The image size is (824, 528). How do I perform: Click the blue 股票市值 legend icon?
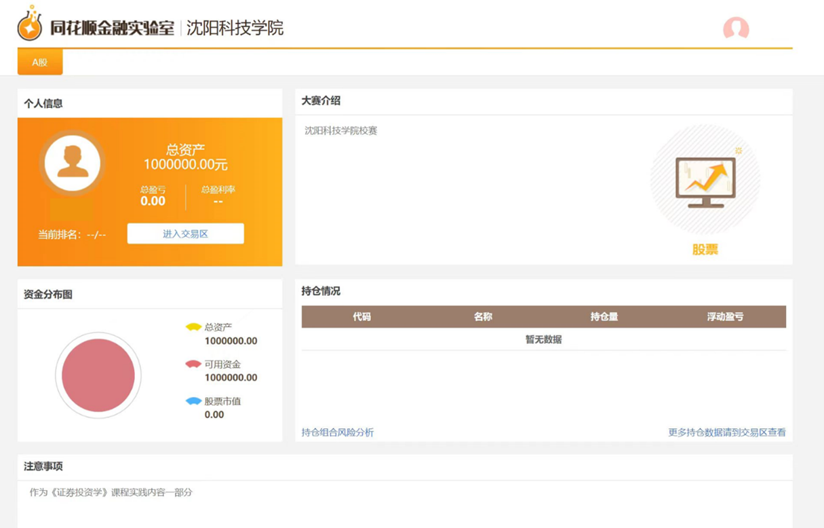pyautogui.click(x=194, y=401)
